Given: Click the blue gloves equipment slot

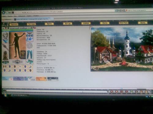Looking at the screenshot, I should [x=30, y=39].
